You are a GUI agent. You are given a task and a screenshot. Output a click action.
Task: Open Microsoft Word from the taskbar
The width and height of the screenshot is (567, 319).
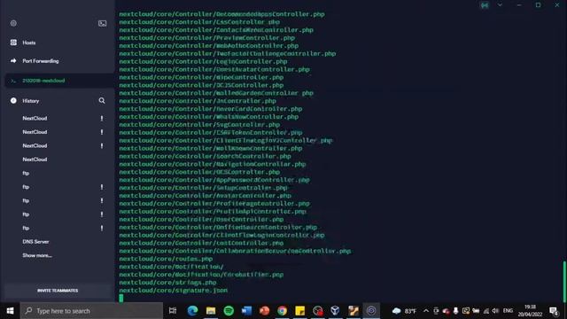pyautogui.click(x=246, y=311)
